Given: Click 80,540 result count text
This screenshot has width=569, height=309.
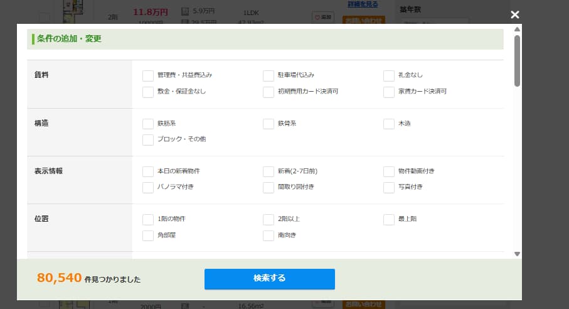Looking at the screenshot, I should pos(59,278).
